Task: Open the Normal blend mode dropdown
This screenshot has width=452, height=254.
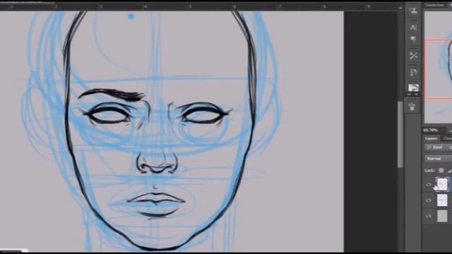Action: [438, 159]
